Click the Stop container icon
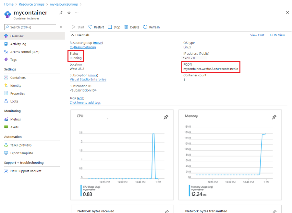 114,27
